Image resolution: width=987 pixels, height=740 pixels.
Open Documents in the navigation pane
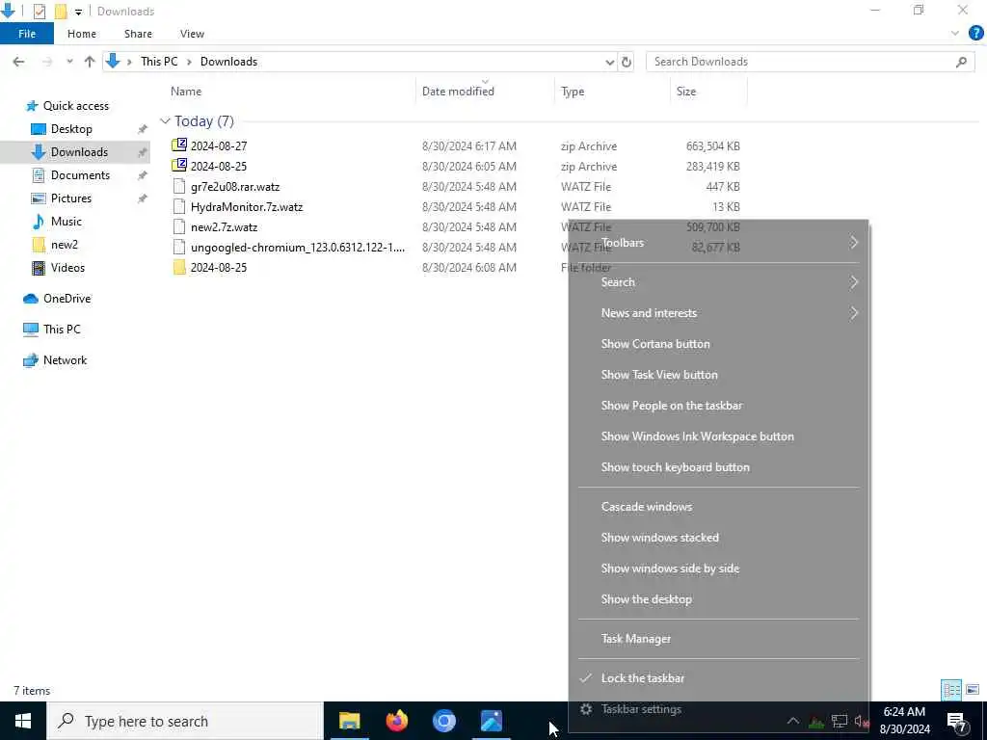pyautogui.click(x=80, y=175)
